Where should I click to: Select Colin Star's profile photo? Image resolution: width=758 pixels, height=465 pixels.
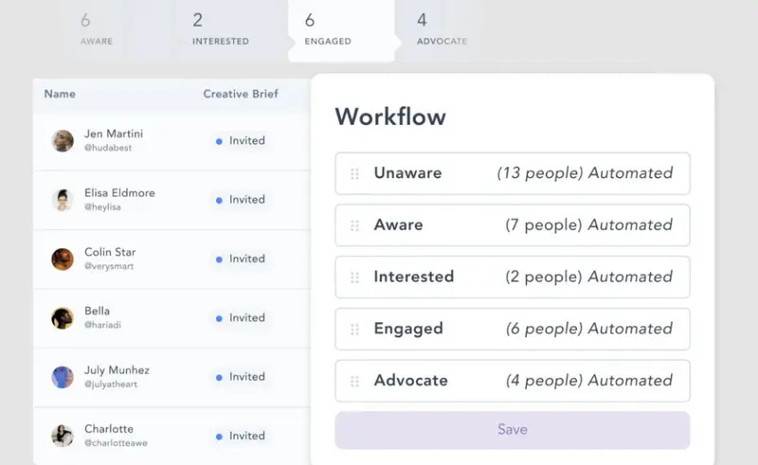(x=63, y=259)
